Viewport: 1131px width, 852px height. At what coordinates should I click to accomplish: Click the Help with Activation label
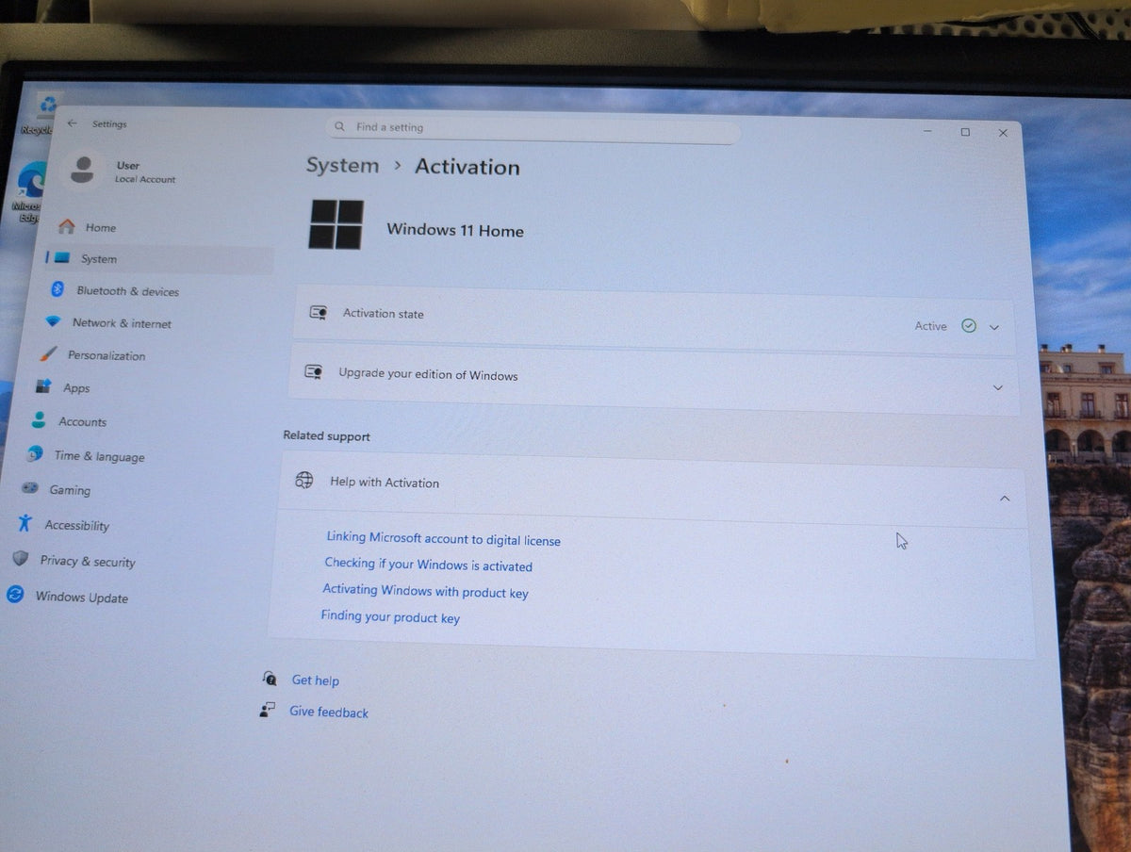[x=385, y=482]
